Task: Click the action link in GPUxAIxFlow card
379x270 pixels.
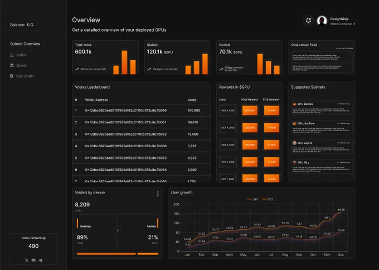Action: [x=343, y=123]
